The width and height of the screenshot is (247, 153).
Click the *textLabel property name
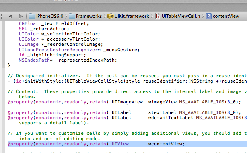(162, 112)
